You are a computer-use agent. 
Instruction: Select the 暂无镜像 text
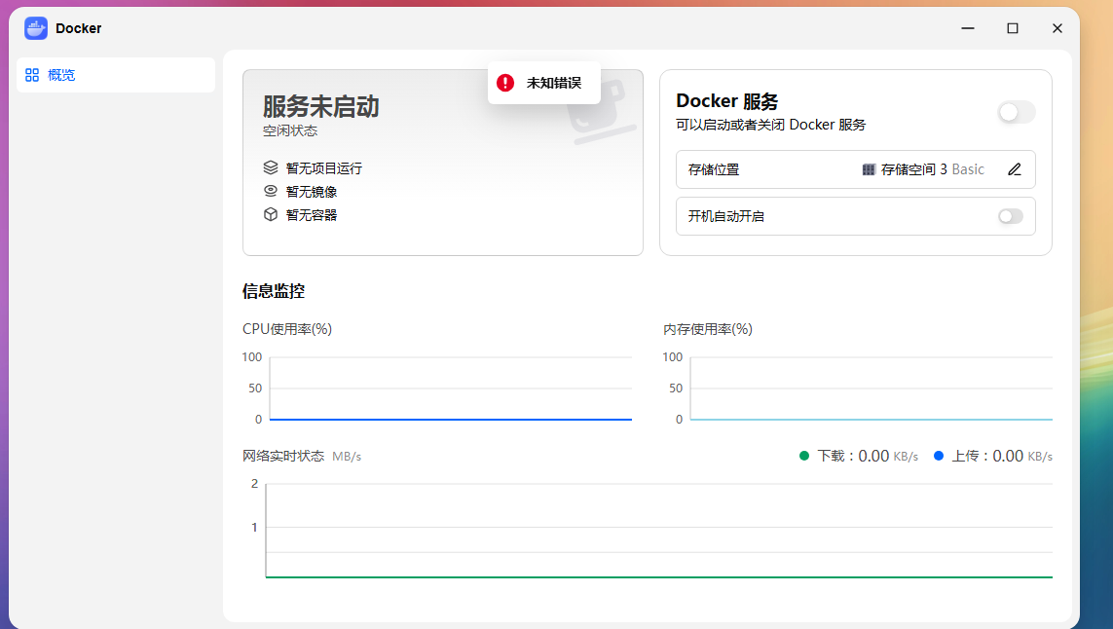coord(312,192)
